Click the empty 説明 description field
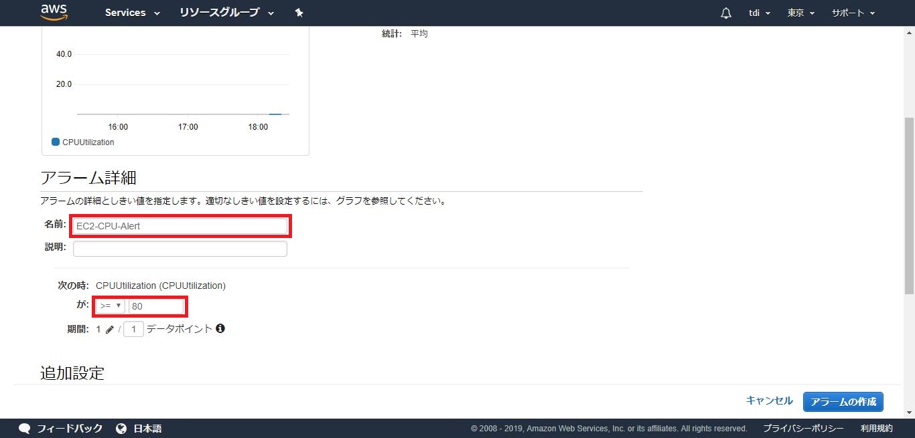 pos(180,249)
